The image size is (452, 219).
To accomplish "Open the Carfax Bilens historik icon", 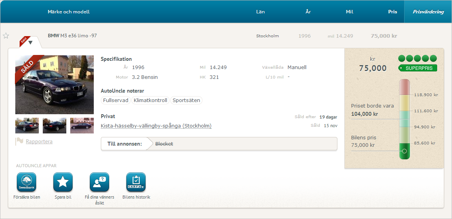I will coord(136,182).
